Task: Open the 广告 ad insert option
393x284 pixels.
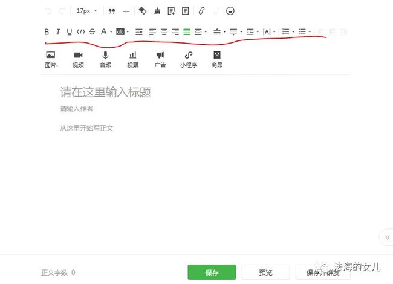Action: click(x=160, y=60)
